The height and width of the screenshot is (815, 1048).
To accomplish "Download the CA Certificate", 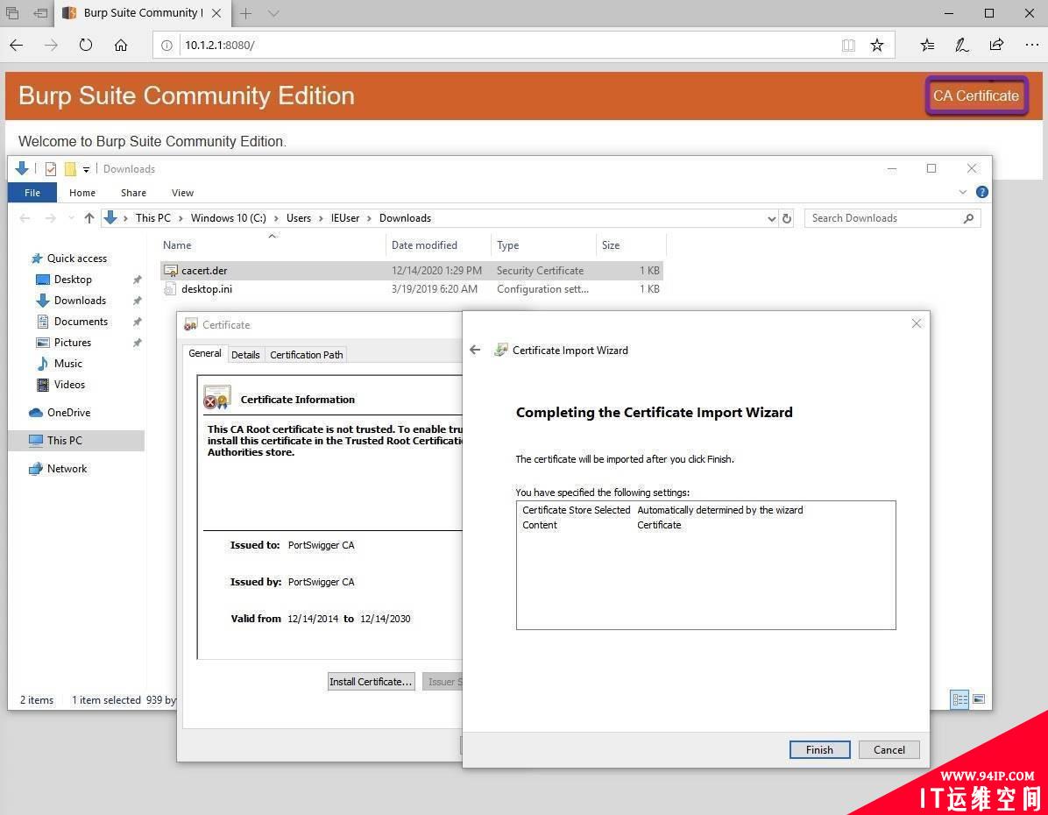I will click(976, 96).
